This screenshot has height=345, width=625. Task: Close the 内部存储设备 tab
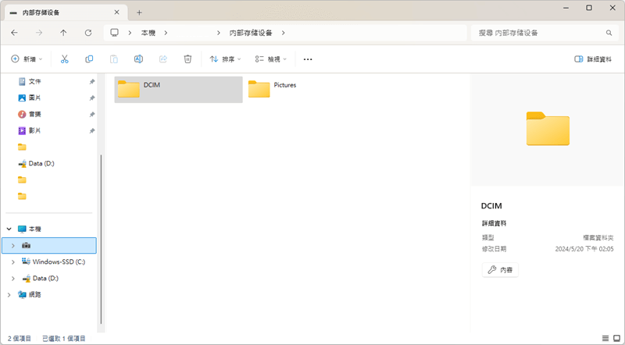tap(116, 12)
